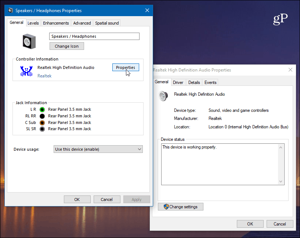
Task: Click the speaker icon in Speakers / Headphones title bar
Action: click(11, 10)
